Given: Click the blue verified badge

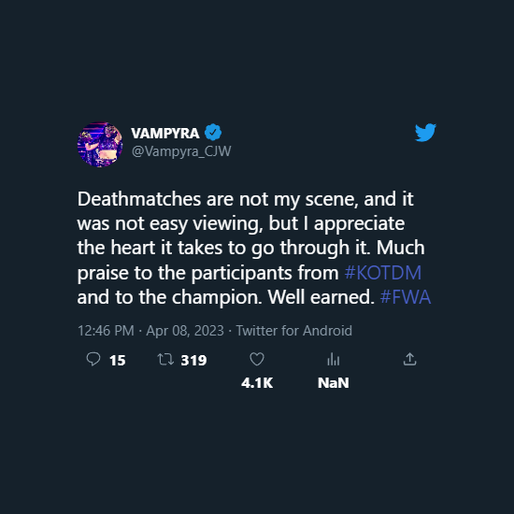Looking at the screenshot, I should [213, 133].
